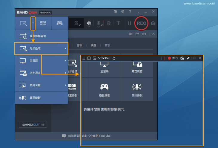
Task: Choose 選取錄製區域 from the menu
Action: point(41,36)
